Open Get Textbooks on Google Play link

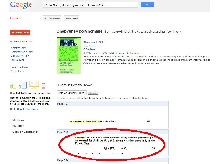[33, 93]
